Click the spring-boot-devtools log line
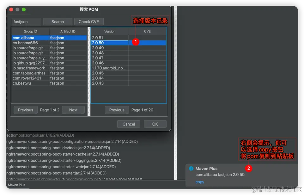Image resolution: width=304 pixels, height=195 pixels. [x=58, y=148]
